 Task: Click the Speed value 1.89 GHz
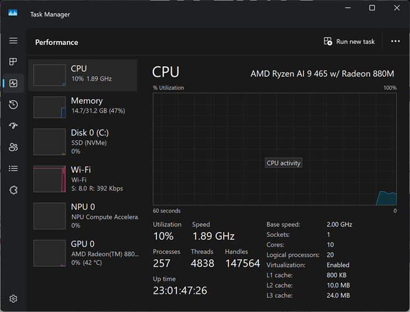(213, 236)
